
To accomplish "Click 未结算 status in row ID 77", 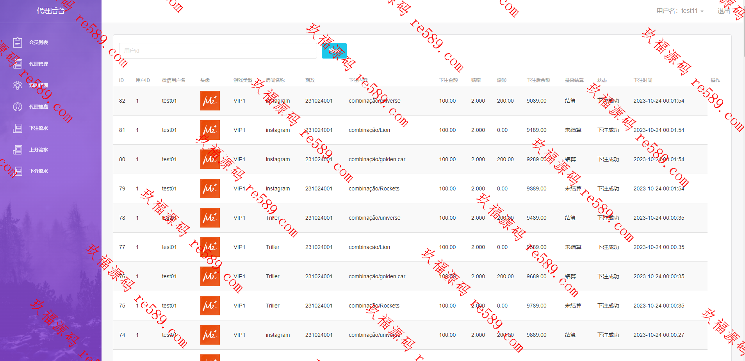I will (x=573, y=247).
